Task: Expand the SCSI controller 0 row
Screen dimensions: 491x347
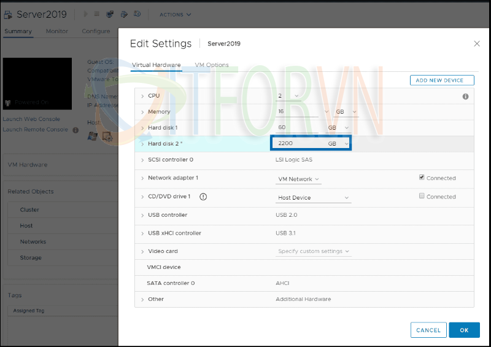Action: tap(142, 160)
